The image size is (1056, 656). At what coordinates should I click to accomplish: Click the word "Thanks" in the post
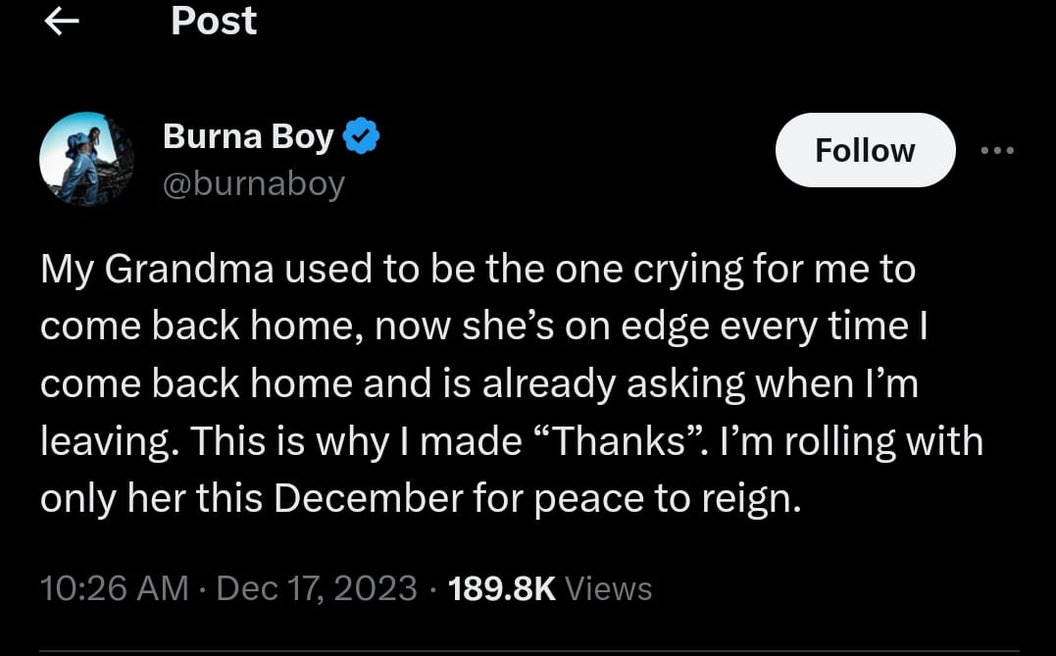622,441
